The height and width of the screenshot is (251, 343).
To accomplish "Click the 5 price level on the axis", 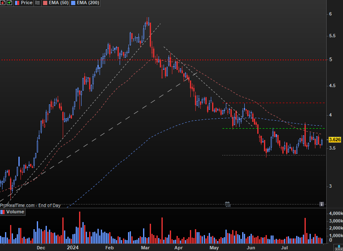I will tap(330, 60).
